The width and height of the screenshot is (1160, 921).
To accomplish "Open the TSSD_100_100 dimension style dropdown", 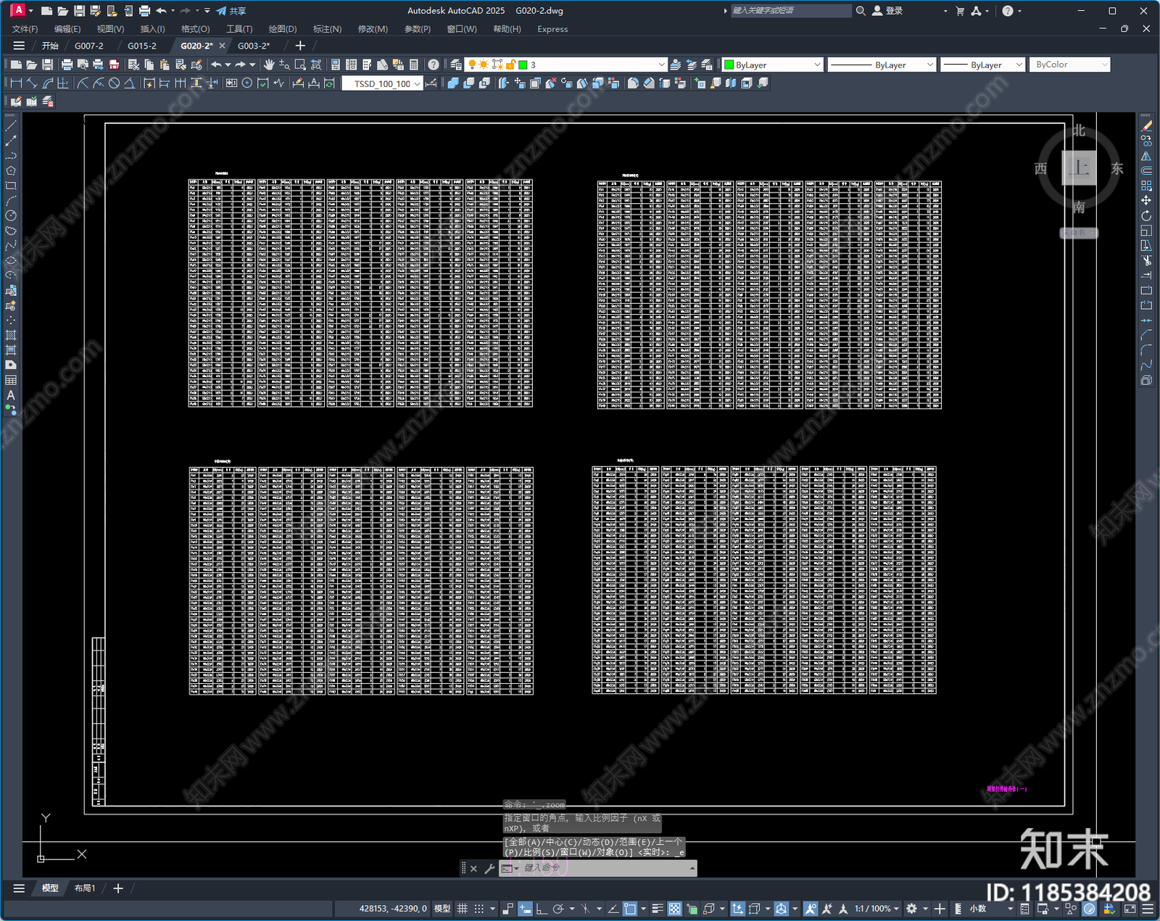I will [417, 84].
